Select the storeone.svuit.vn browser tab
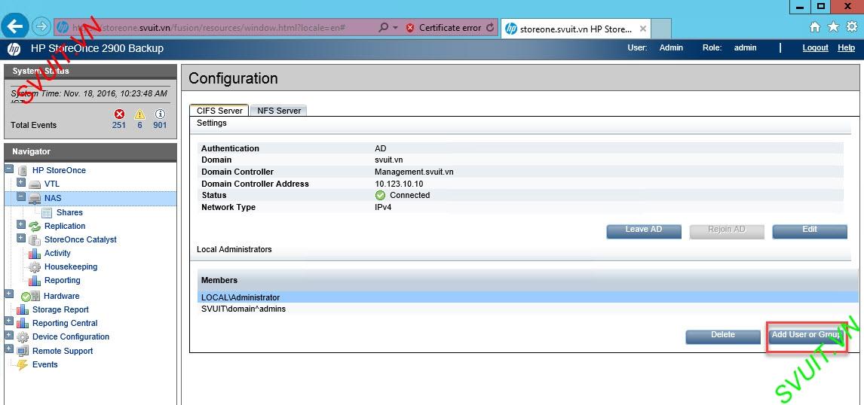Viewport: 864px width, 405px height. pos(575,29)
